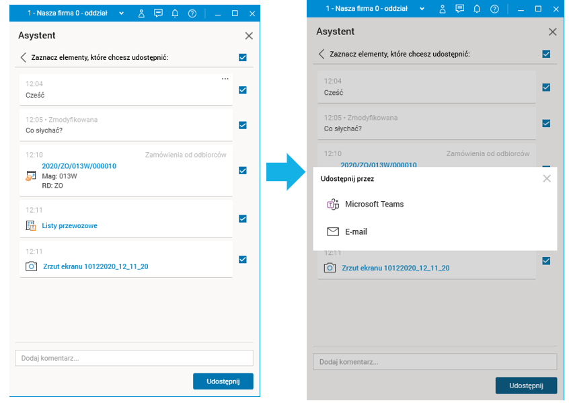Click icon beside Listy przewozowe in left window

tap(31, 226)
